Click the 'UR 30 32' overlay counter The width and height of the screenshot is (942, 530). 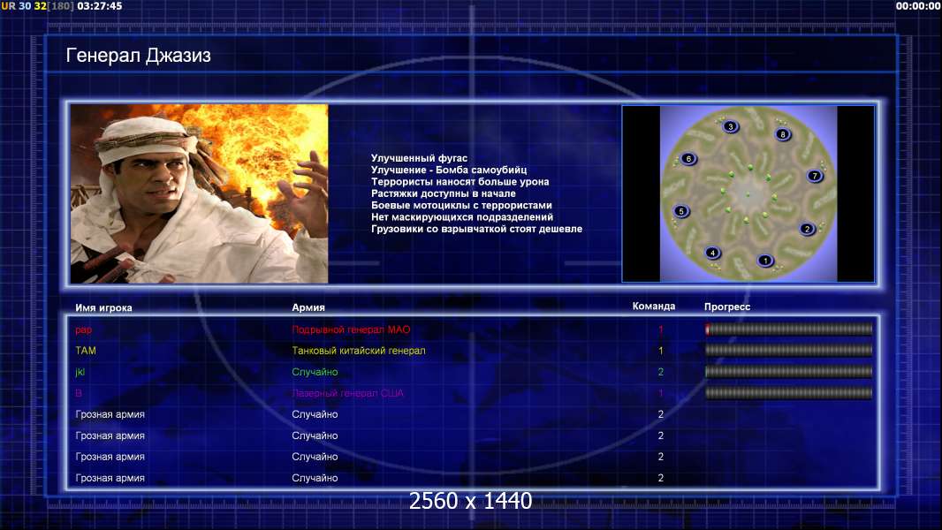pyautogui.click(x=24, y=6)
